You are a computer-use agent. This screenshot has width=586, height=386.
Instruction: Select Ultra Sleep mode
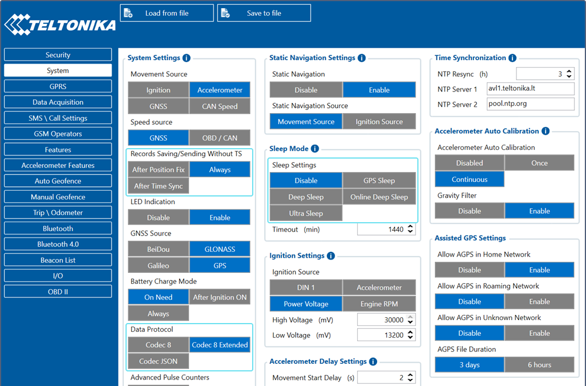(306, 213)
